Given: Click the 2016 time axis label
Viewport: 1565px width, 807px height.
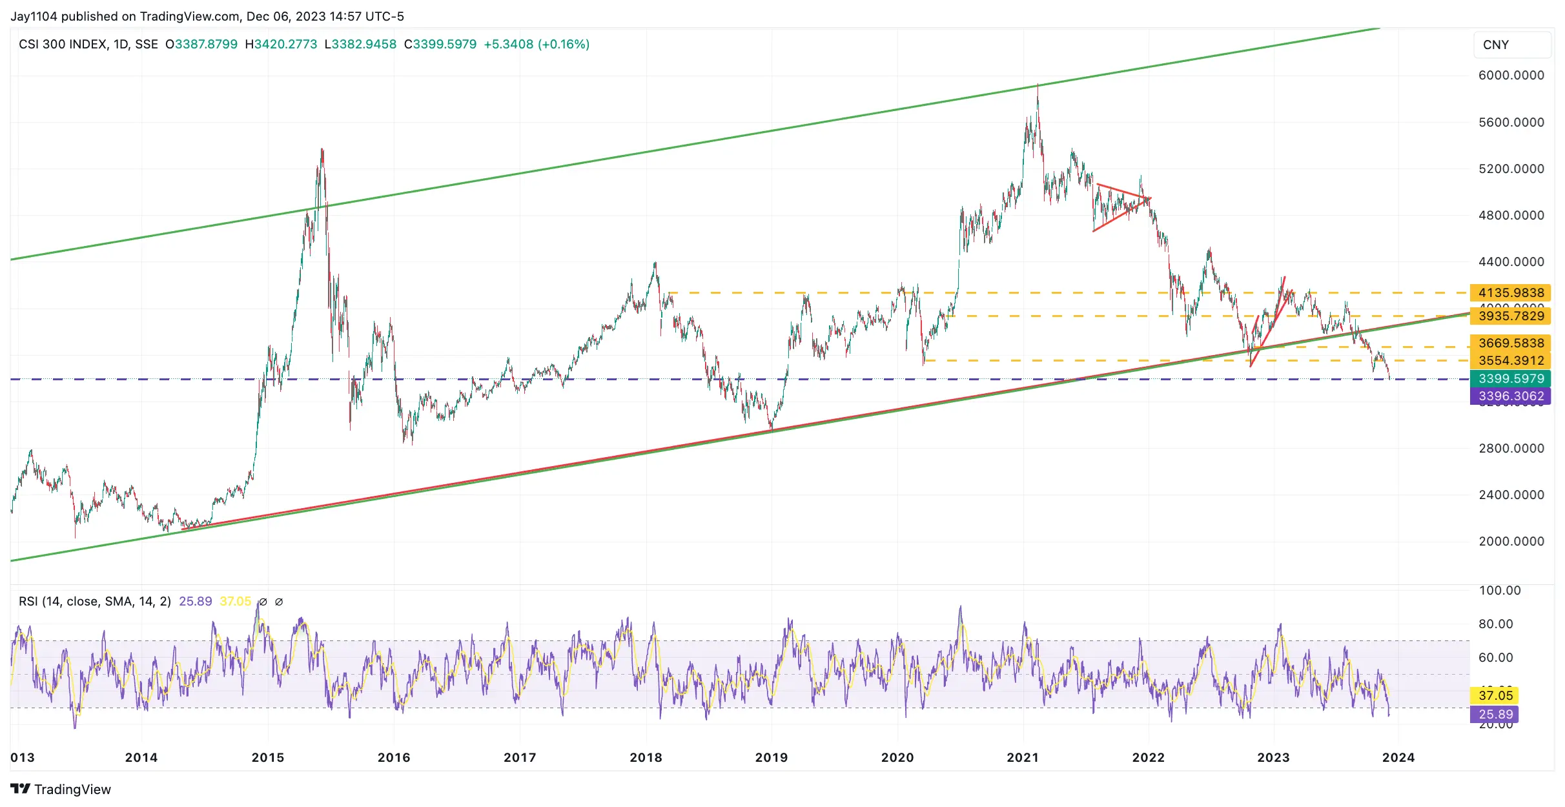Looking at the screenshot, I should [394, 757].
